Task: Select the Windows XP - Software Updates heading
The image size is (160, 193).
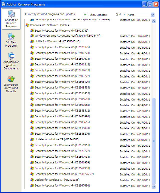Action: (49, 25)
